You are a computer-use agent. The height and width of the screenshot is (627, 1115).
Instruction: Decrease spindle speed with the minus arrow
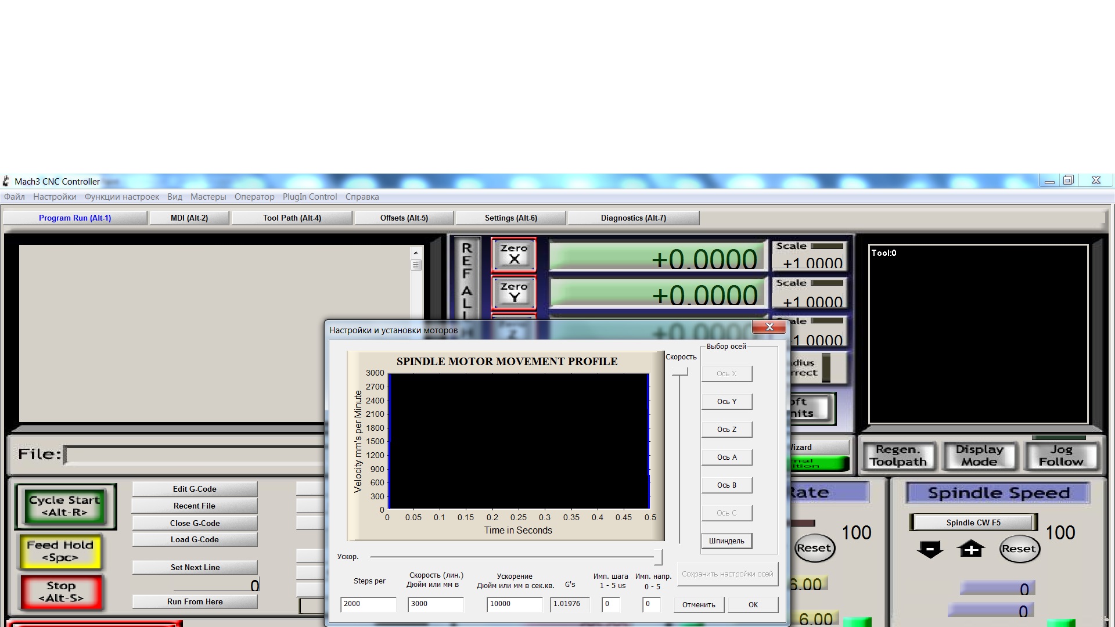(930, 549)
